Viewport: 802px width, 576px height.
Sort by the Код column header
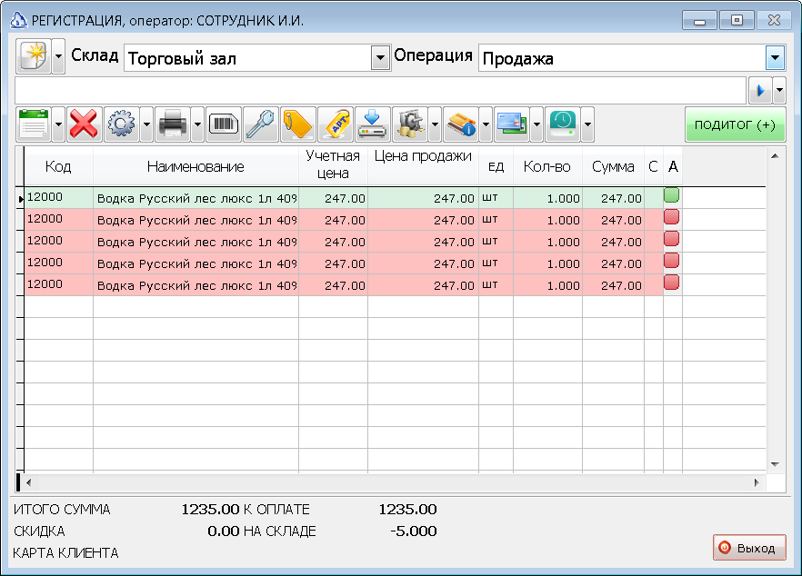pos(58,166)
